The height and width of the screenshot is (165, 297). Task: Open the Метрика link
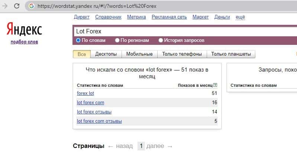click(136, 17)
